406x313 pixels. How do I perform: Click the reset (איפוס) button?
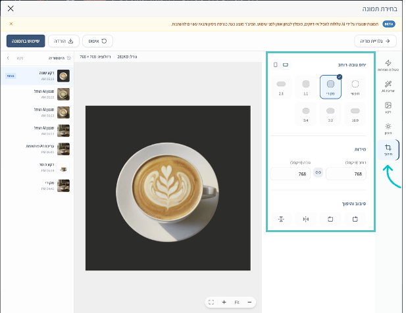pos(97,41)
